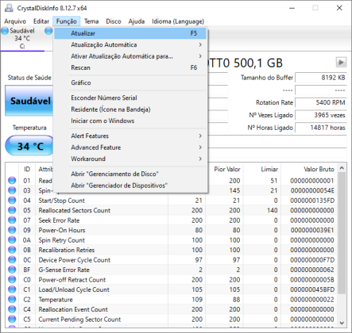352x333 pixels.
Task: Click the attribute list vertical scrollbar thumb
Action: 342,233
